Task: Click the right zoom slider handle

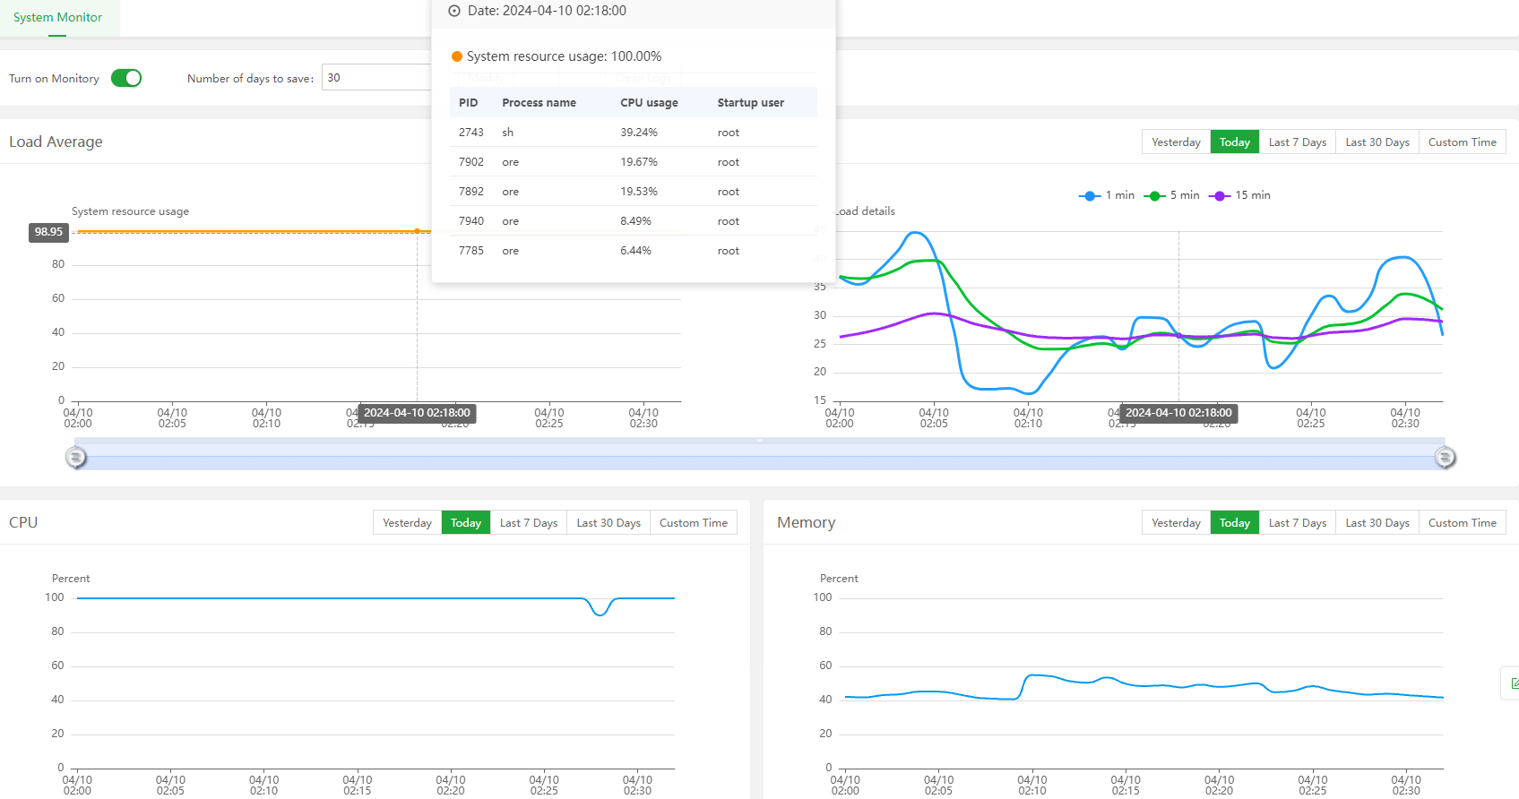Action: click(x=1445, y=458)
